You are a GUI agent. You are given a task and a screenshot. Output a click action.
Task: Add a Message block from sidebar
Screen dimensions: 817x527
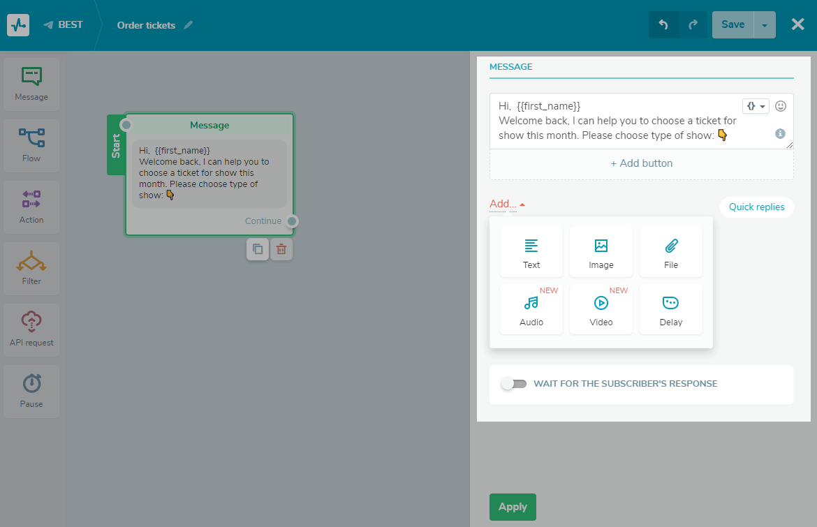tap(31, 84)
